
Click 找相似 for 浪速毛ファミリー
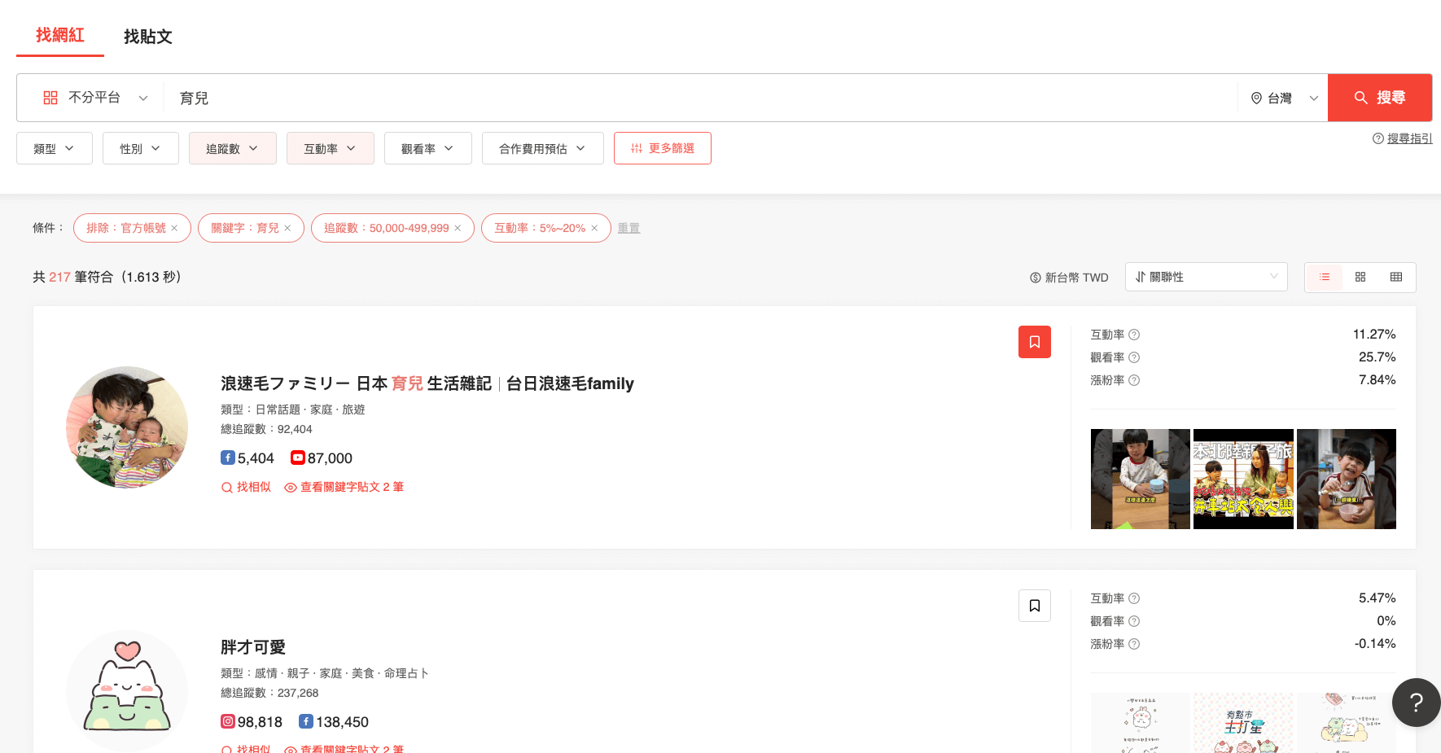pyautogui.click(x=246, y=487)
